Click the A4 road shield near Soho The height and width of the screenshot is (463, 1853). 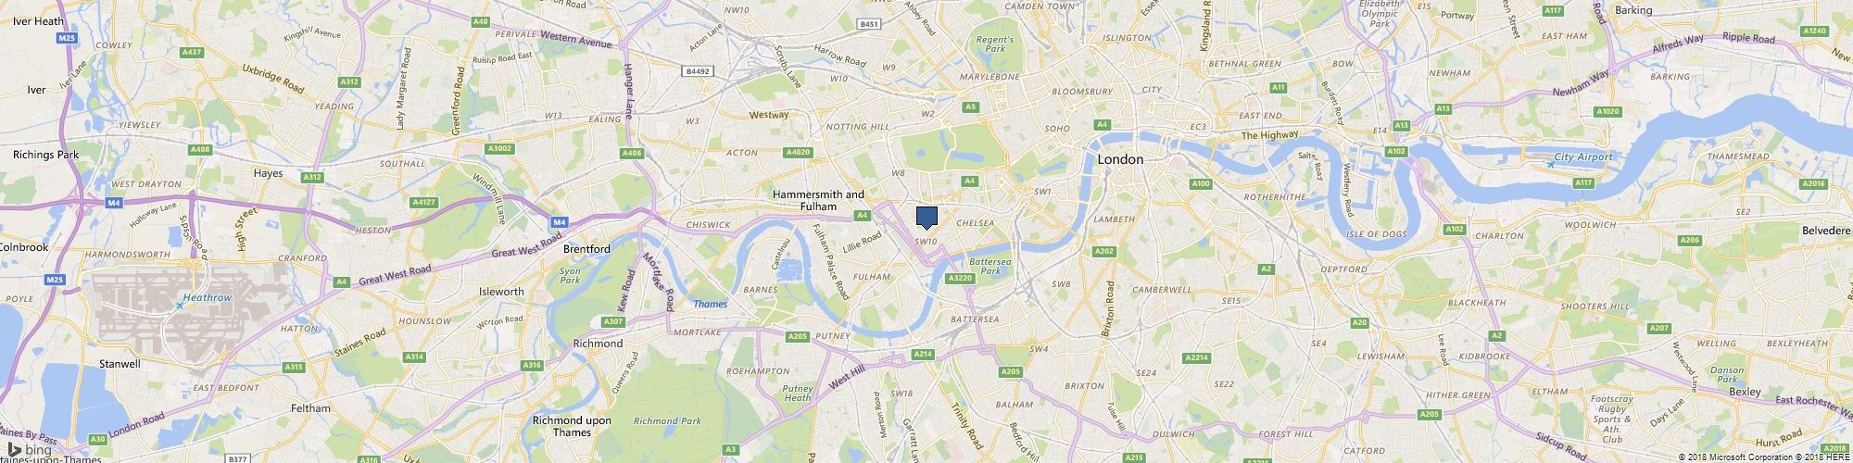pyautogui.click(x=1103, y=124)
